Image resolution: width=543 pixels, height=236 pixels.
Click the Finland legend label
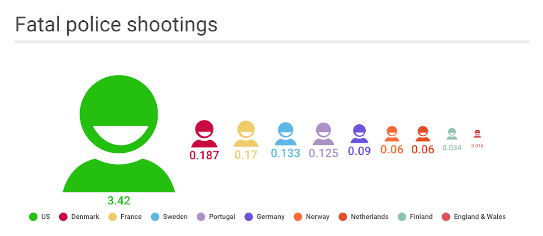(x=420, y=217)
